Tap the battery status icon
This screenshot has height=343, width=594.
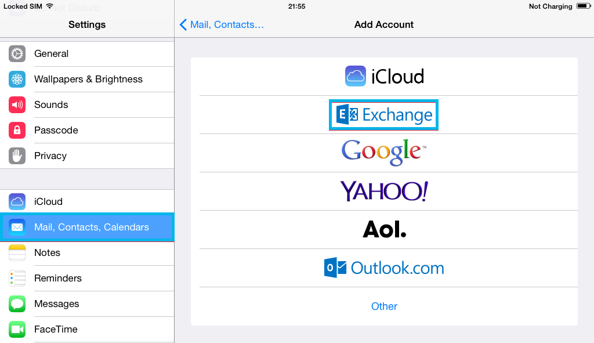coord(584,6)
